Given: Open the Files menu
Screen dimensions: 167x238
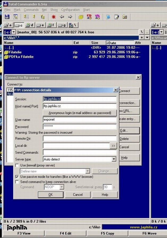Looking at the screenshot, I should coord(7,10).
